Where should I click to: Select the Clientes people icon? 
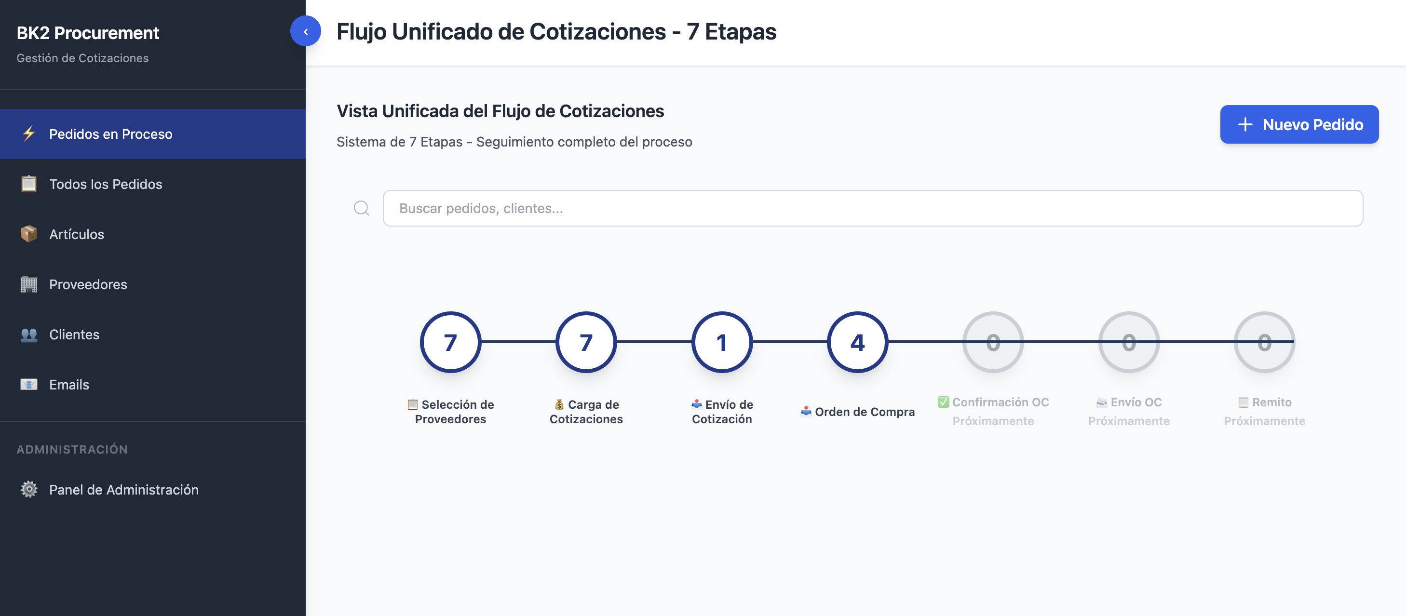point(28,335)
